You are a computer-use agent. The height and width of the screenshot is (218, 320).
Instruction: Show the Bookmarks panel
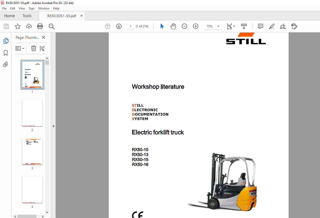[x=6, y=53]
